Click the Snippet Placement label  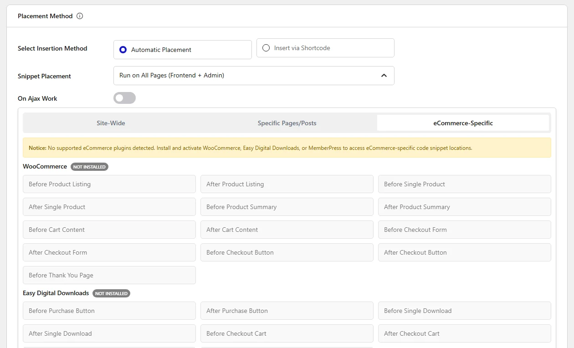point(44,76)
